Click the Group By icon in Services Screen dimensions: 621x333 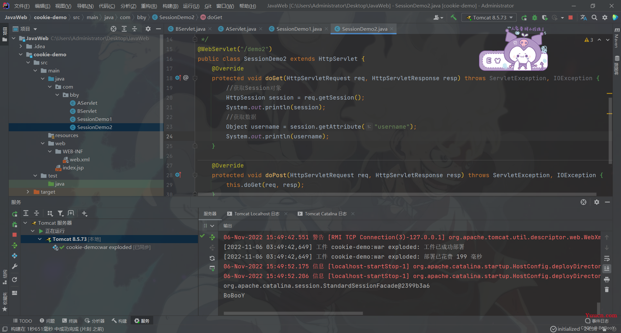pyautogui.click(x=50, y=213)
